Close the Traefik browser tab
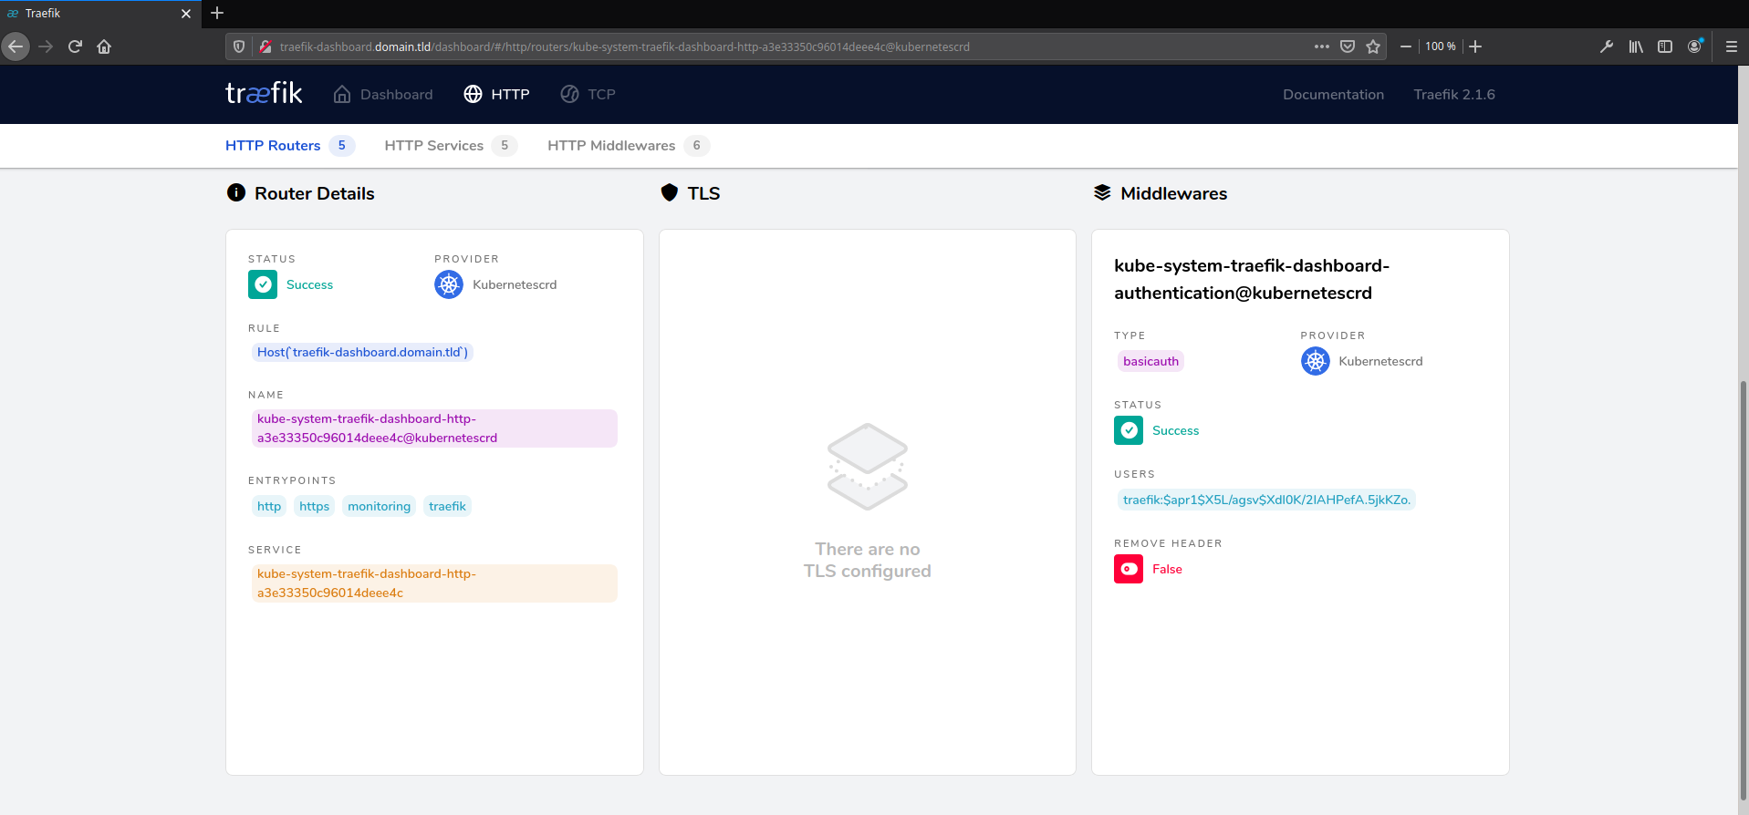The width and height of the screenshot is (1749, 815). (186, 14)
